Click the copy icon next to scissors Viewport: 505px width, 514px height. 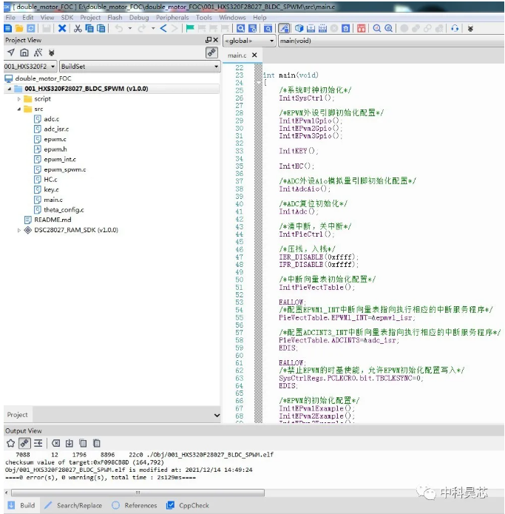click(89, 29)
